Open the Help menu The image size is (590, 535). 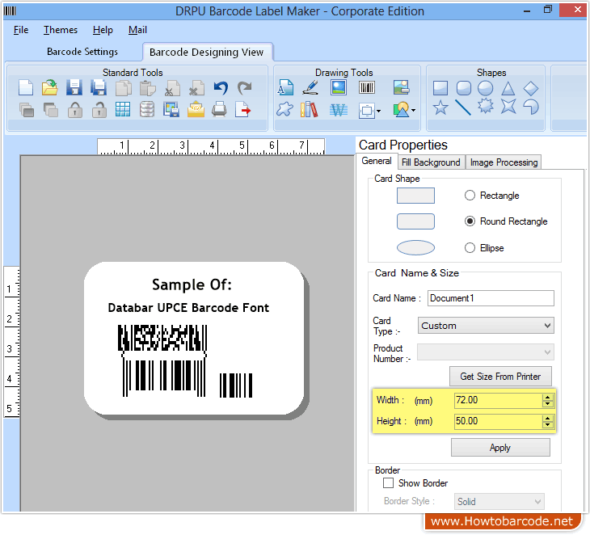[103, 30]
